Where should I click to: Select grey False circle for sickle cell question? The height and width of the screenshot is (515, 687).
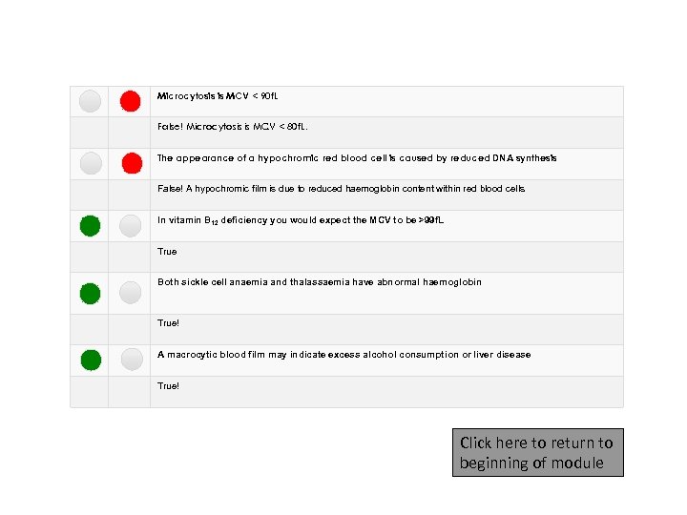click(131, 293)
